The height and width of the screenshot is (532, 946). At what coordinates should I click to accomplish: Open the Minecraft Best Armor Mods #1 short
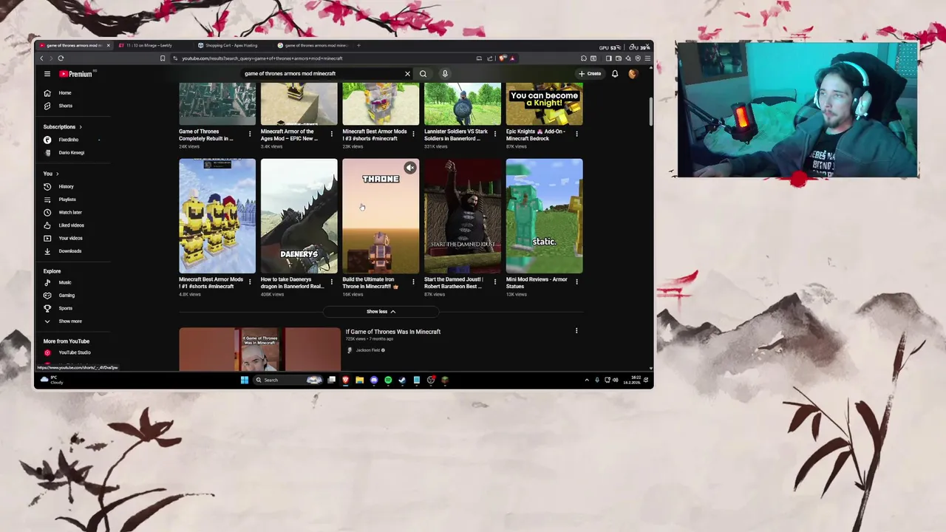217,216
